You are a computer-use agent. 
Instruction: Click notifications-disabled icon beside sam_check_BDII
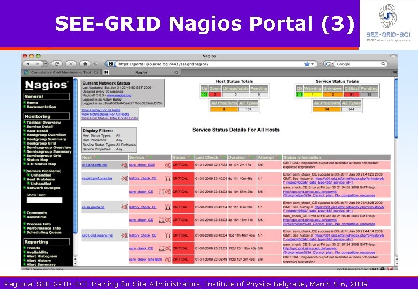[x=167, y=165]
